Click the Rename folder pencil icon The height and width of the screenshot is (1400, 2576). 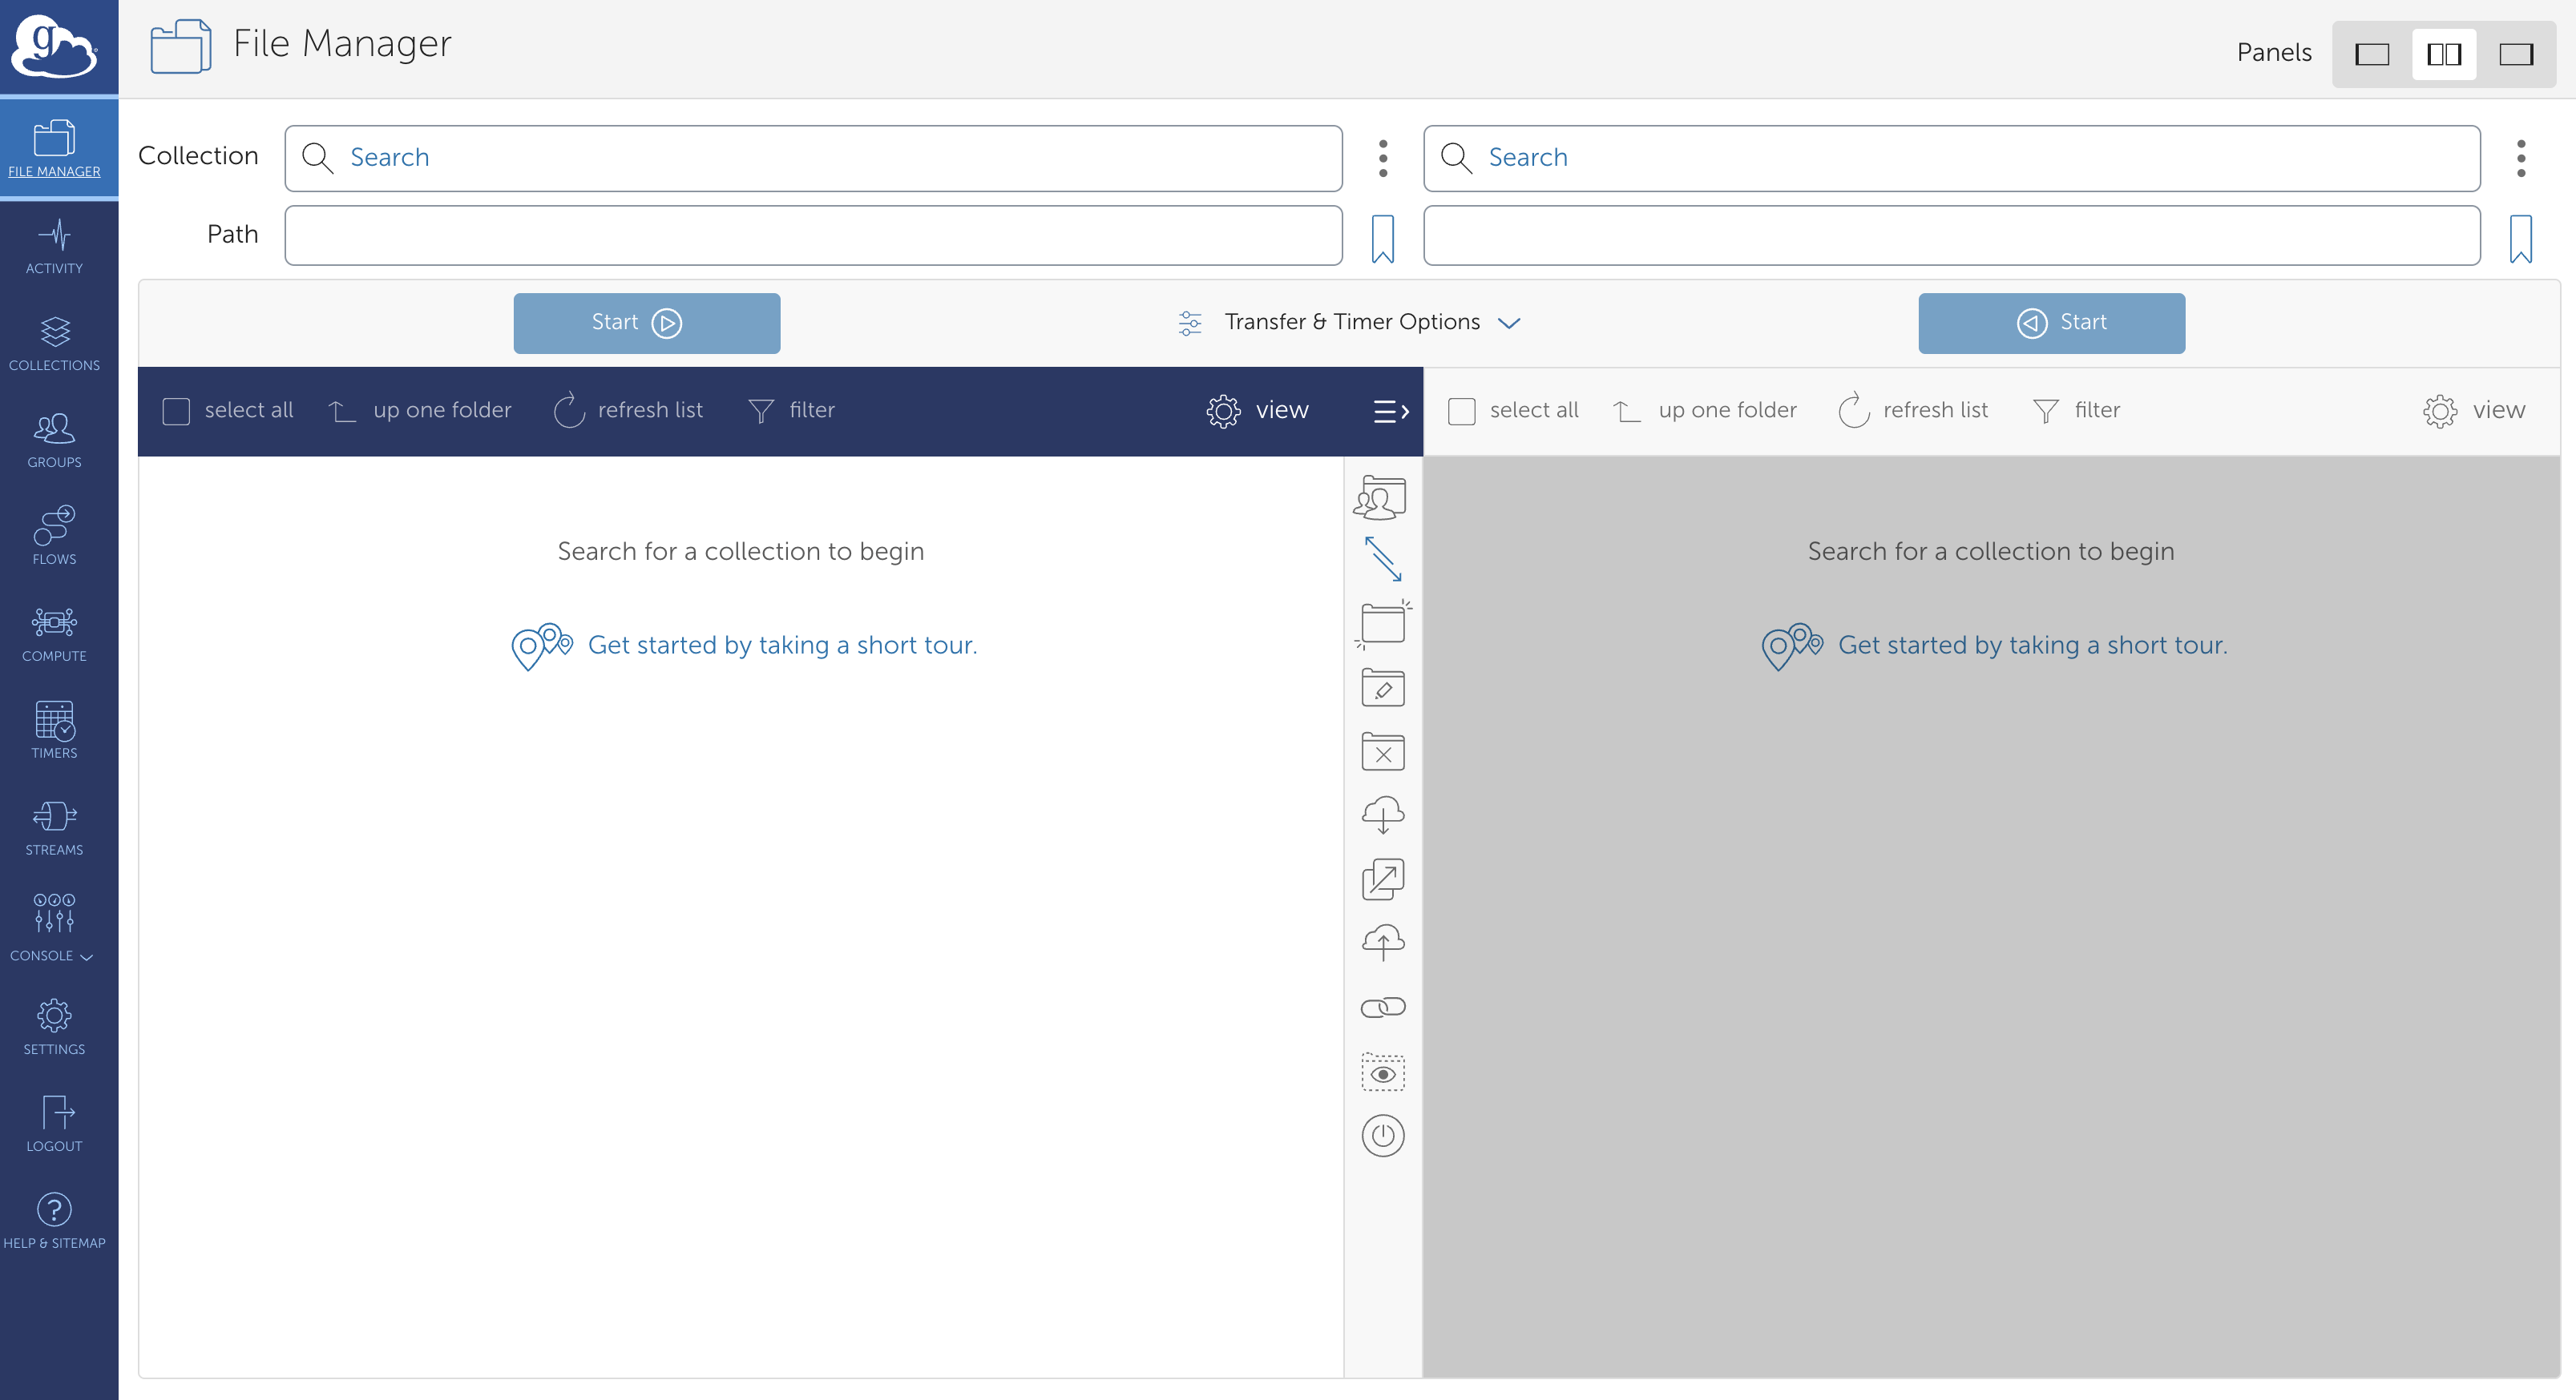1382,689
